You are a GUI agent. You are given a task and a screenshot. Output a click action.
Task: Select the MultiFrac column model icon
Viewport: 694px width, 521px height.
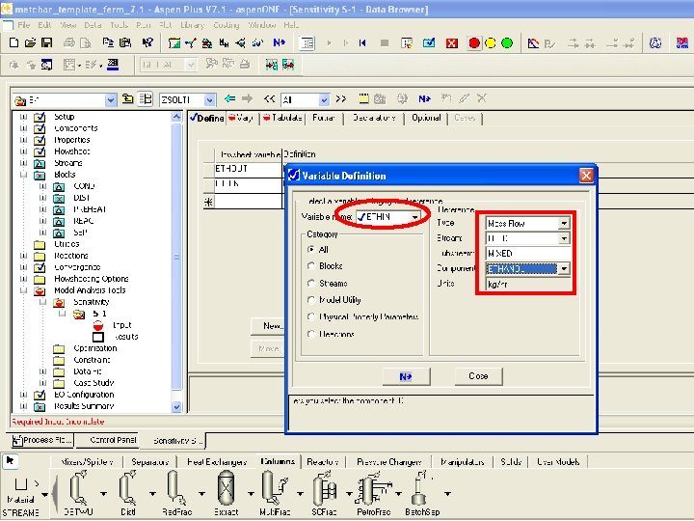tap(275, 493)
